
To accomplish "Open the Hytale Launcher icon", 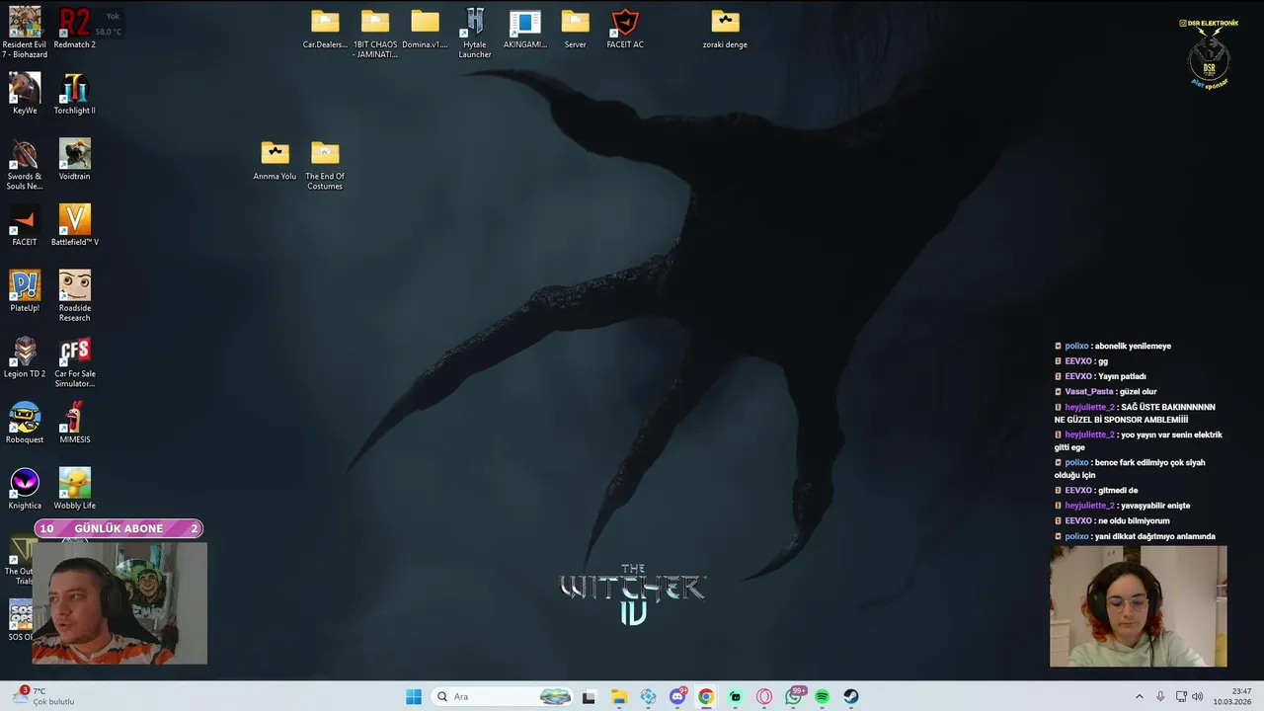I will (x=475, y=33).
